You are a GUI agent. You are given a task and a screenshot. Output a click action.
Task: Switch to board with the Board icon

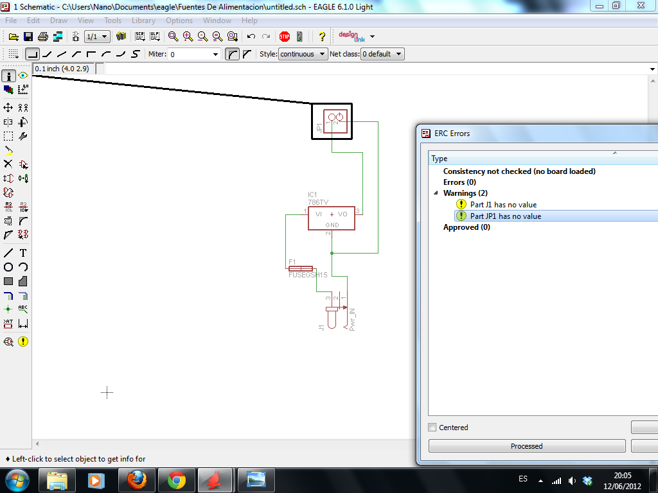76,37
